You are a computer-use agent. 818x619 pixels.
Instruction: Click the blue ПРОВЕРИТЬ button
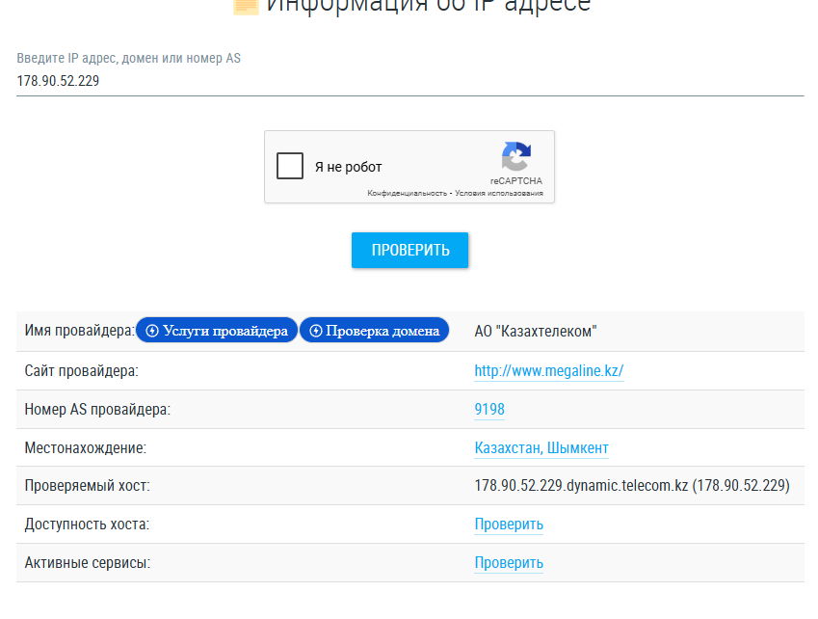[410, 250]
